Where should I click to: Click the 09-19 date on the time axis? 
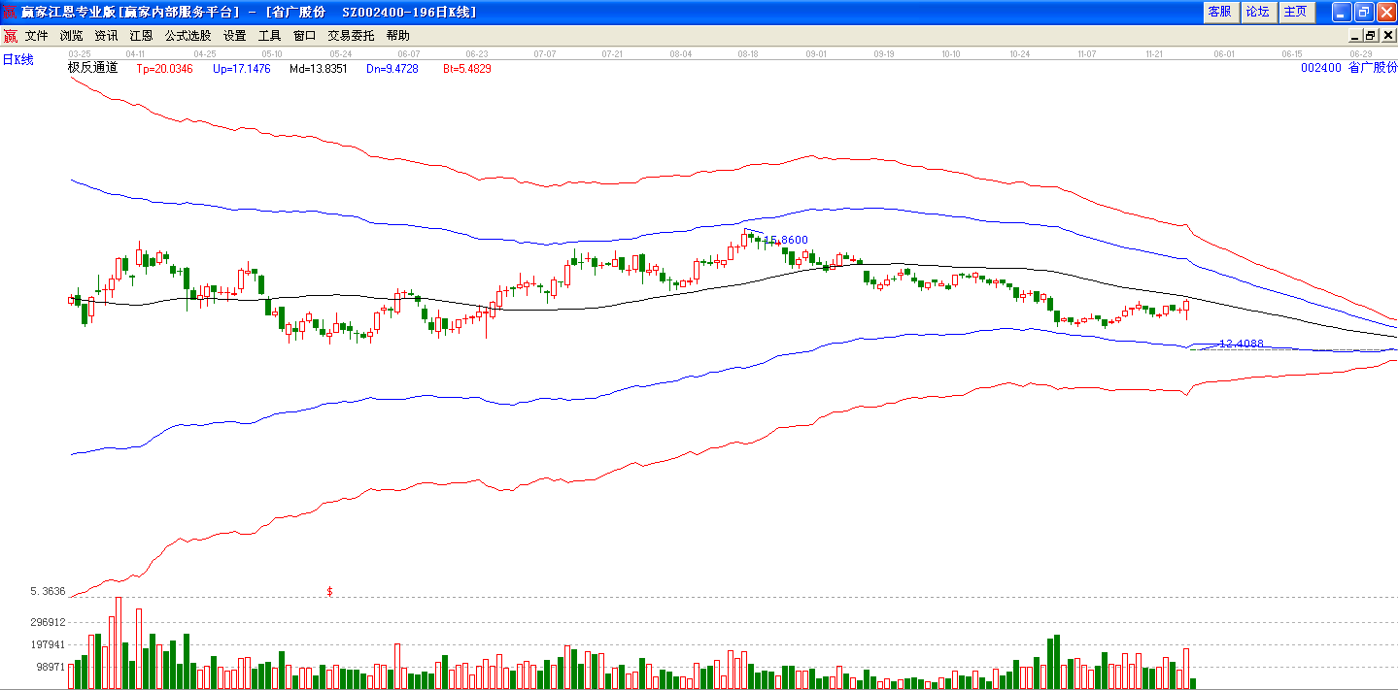click(883, 54)
